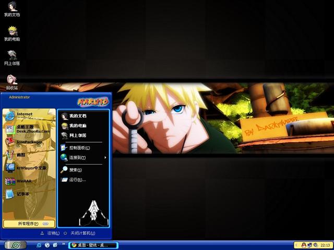Expand the quick launch overflow chevron

click(64, 244)
